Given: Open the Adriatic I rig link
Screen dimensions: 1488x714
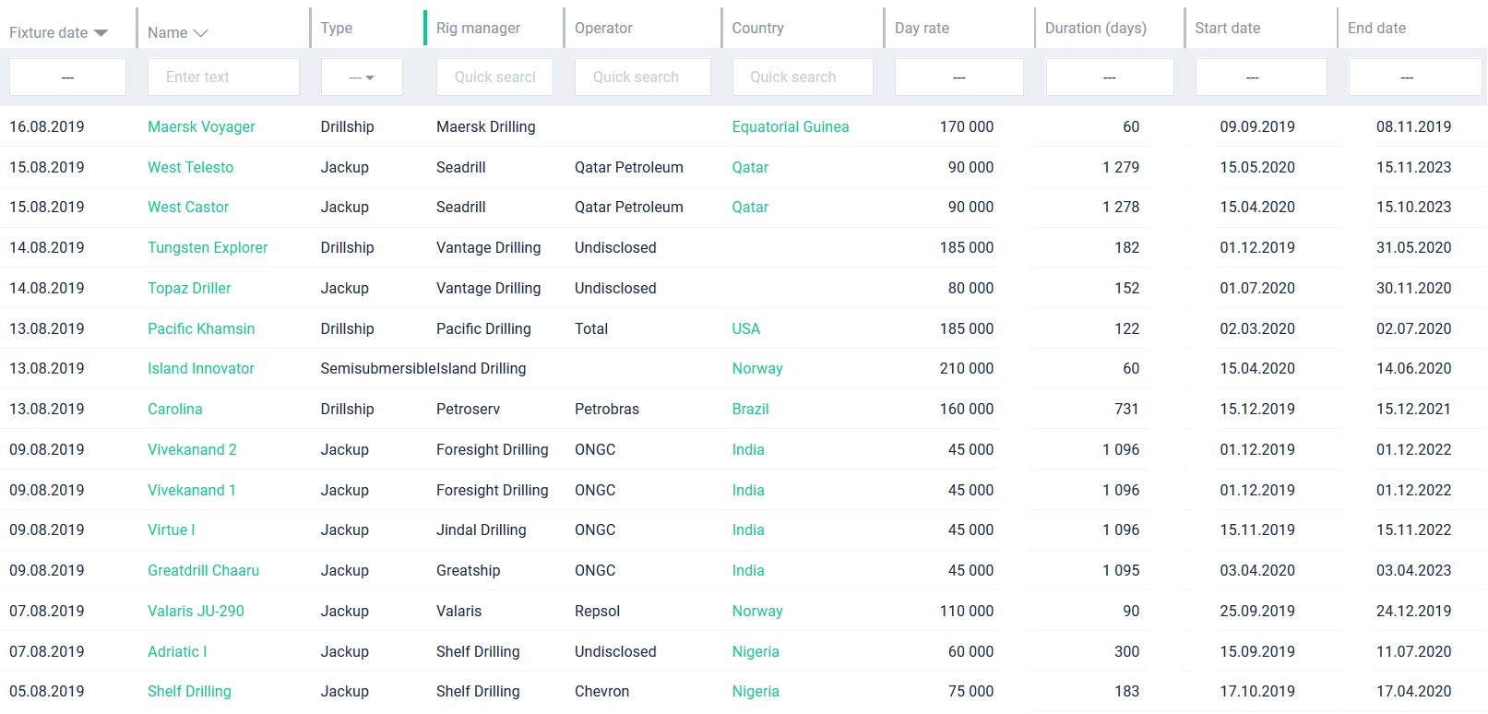Looking at the screenshot, I should 177,652.
